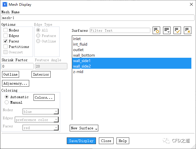196x149 pixels.
Task: Uncheck the Faces checkbox
Action: tap(5, 41)
